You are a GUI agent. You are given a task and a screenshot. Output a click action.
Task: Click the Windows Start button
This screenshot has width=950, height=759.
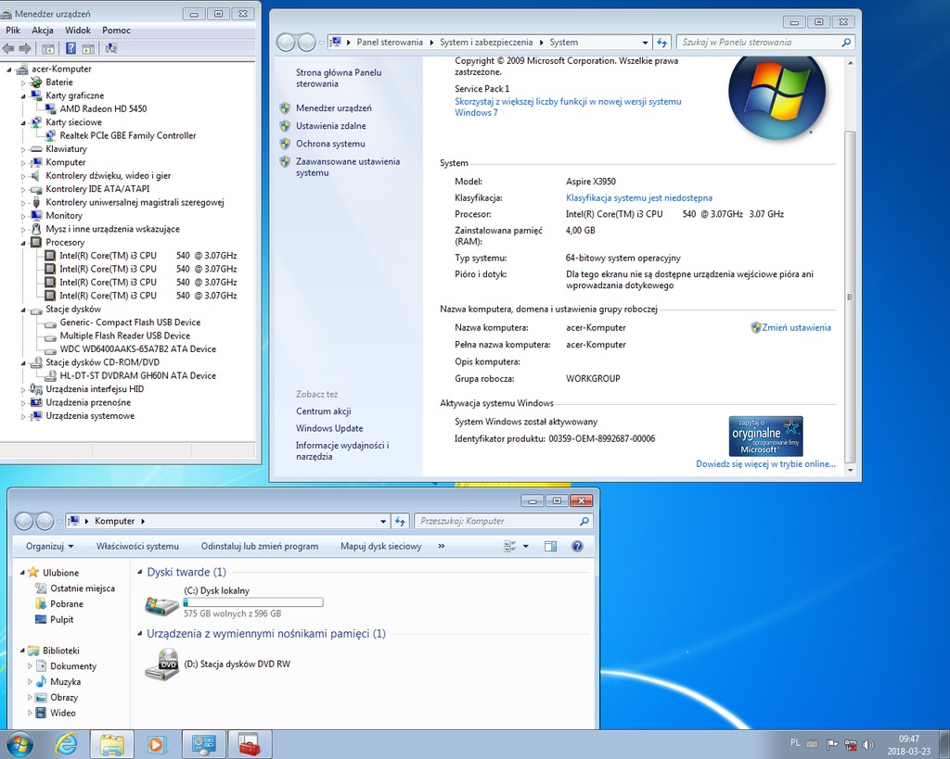pos(19,744)
